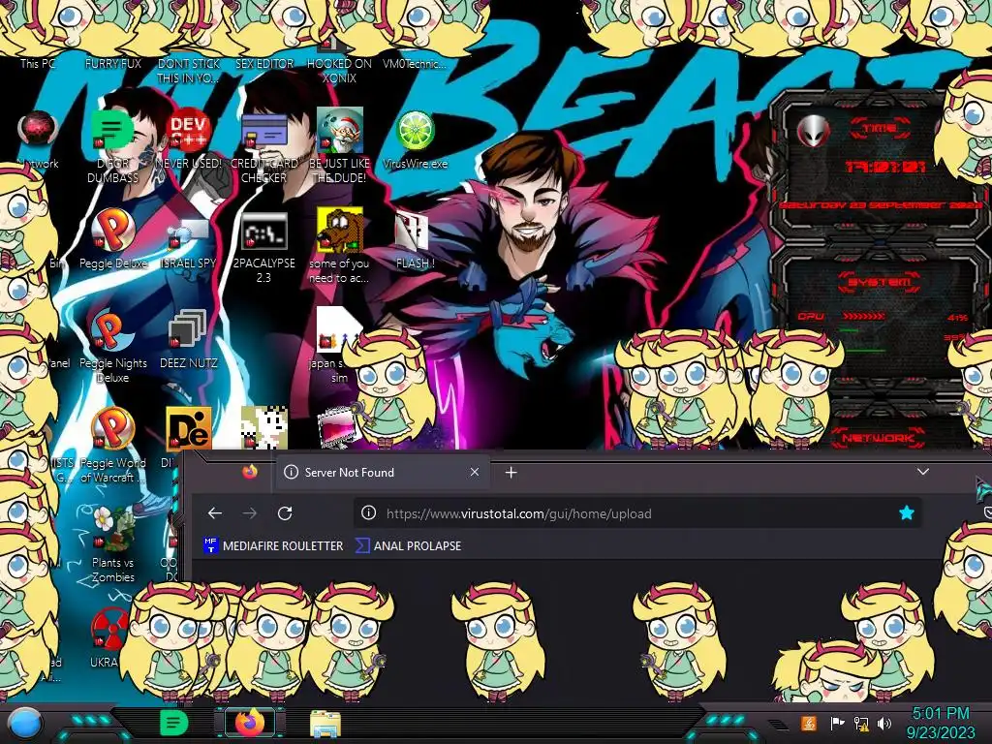The width and height of the screenshot is (992, 744).
Task: Click the bookmark star in address bar
Action: tap(906, 513)
